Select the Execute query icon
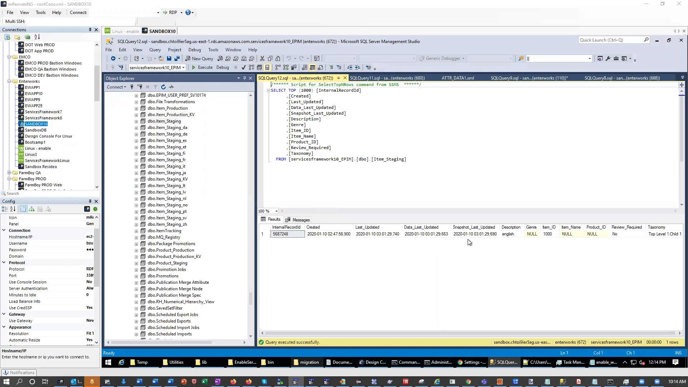Image resolution: width=688 pixels, height=387 pixels. coord(202,67)
